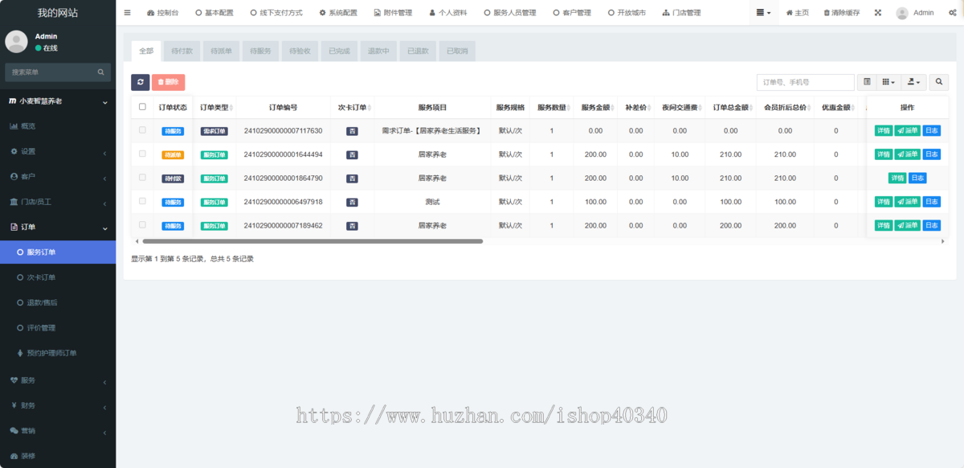Click 日志 for order ending 1864790
This screenshot has width=964, height=468.
(917, 178)
